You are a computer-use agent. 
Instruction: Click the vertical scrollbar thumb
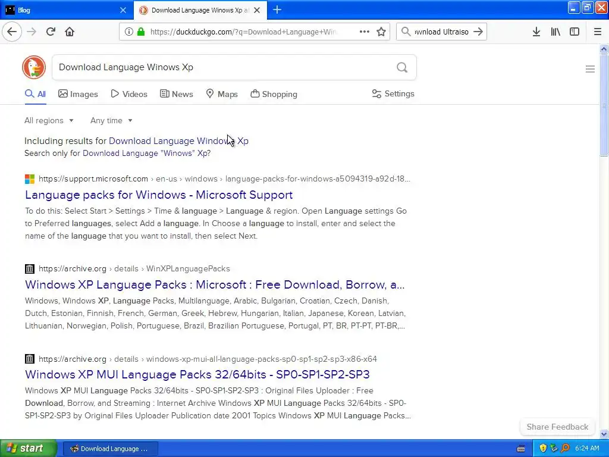pos(604,105)
